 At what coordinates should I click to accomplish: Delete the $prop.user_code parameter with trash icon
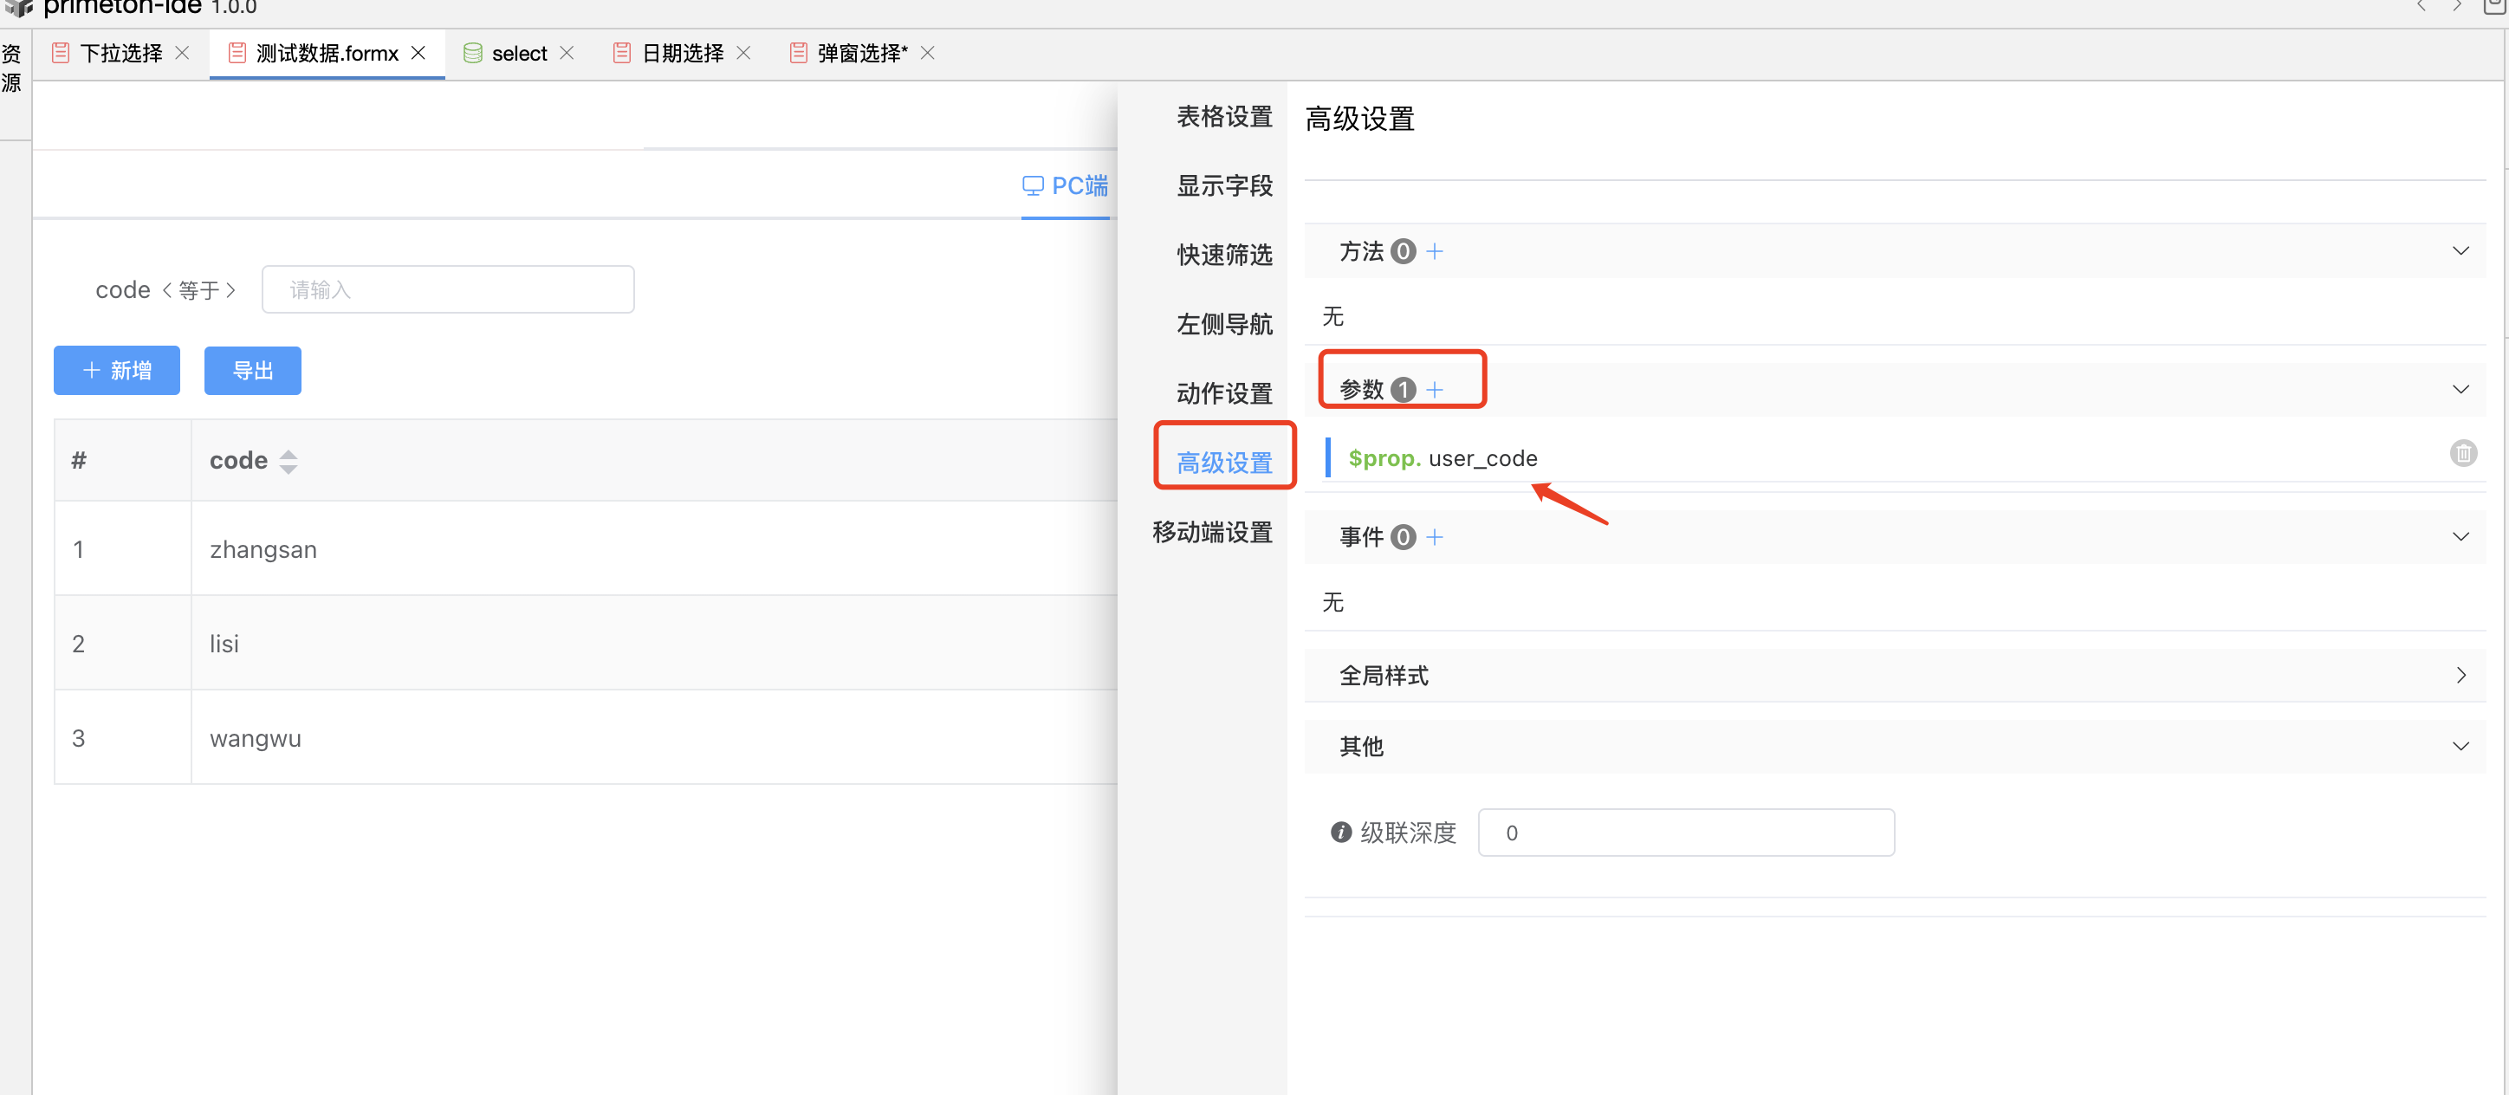(x=2462, y=453)
